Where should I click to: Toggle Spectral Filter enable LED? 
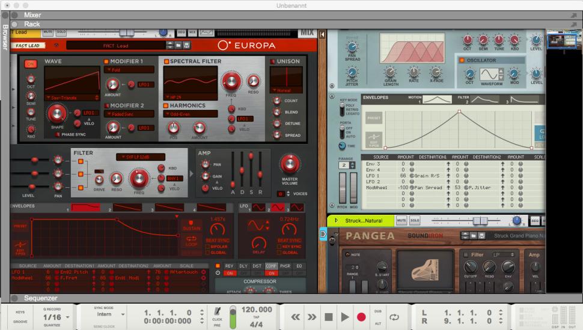[166, 61]
